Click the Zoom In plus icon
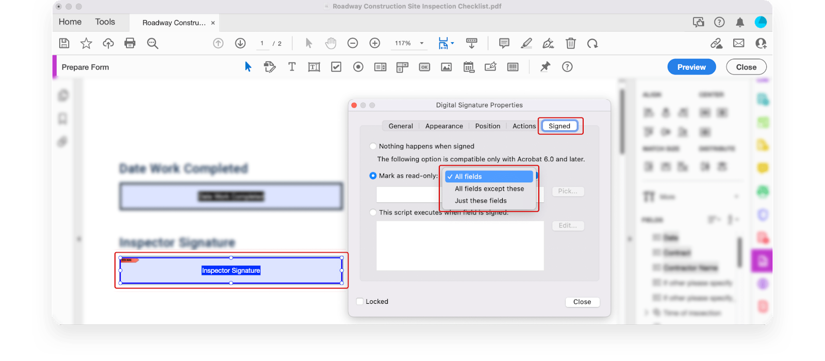Image resolution: width=825 pixels, height=361 pixels. tap(375, 43)
